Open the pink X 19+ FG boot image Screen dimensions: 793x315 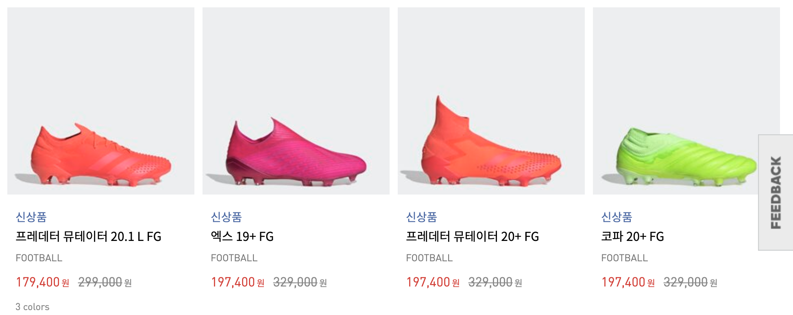point(296,101)
